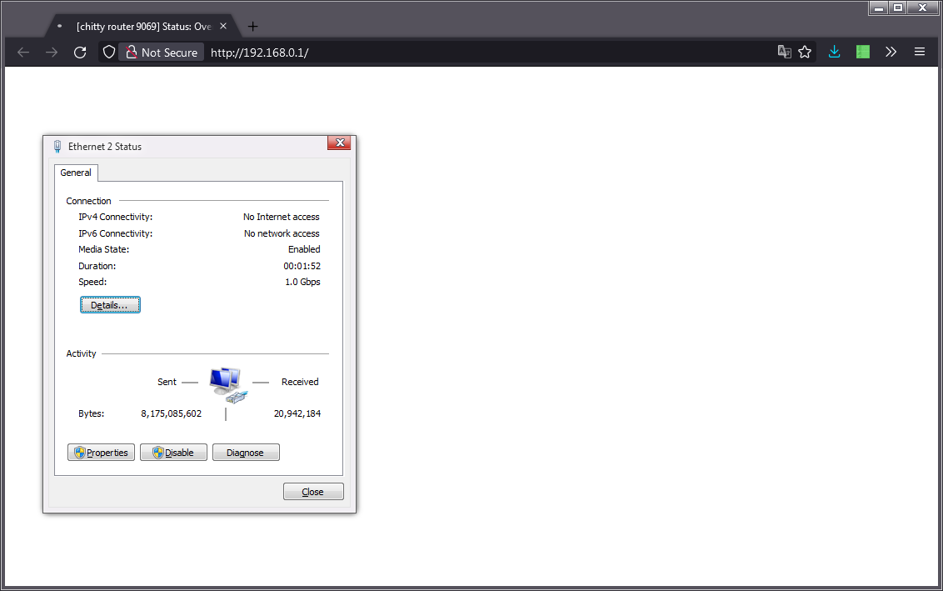
Task: Go back with the browser back arrow
Action: pyautogui.click(x=23, y=53)
